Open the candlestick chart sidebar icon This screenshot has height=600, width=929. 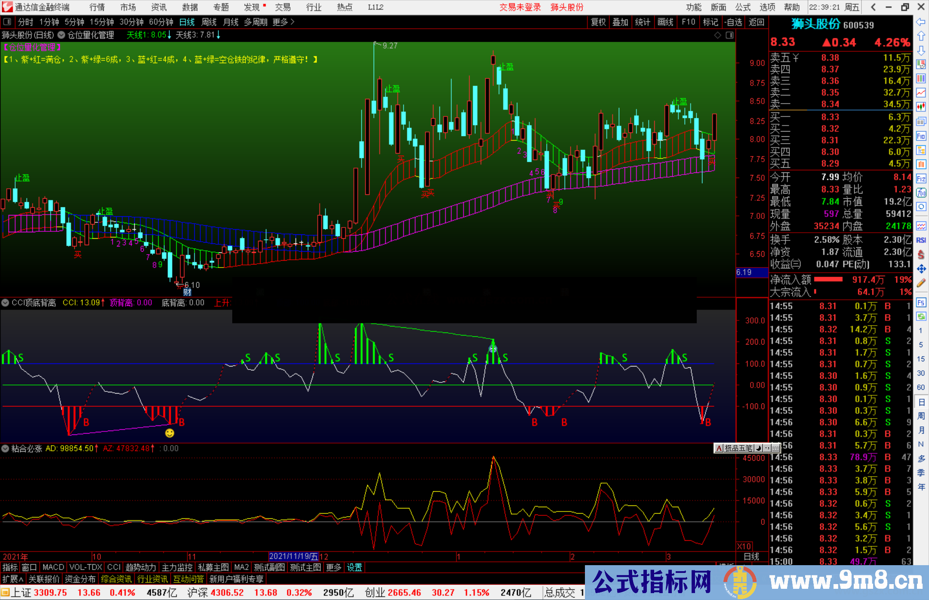coord(921,107)
